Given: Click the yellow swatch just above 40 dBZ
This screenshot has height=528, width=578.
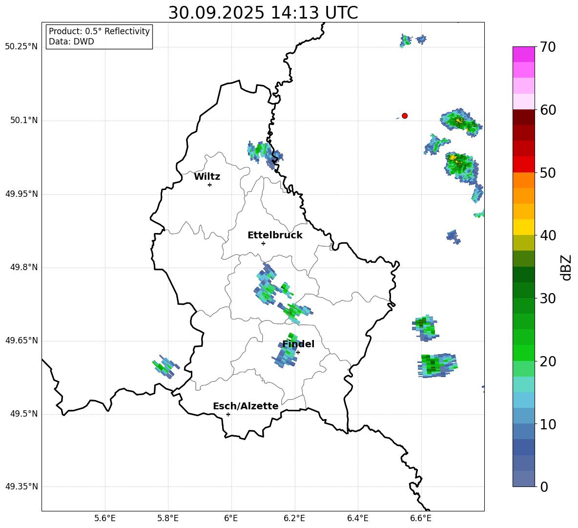Looking at the screenshot, I should (x=523, y=227).
